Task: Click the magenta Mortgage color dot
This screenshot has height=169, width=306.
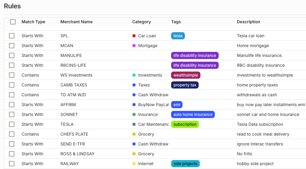Action: coord(134,46)
